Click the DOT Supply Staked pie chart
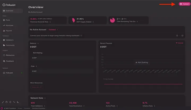 point(73,20)
